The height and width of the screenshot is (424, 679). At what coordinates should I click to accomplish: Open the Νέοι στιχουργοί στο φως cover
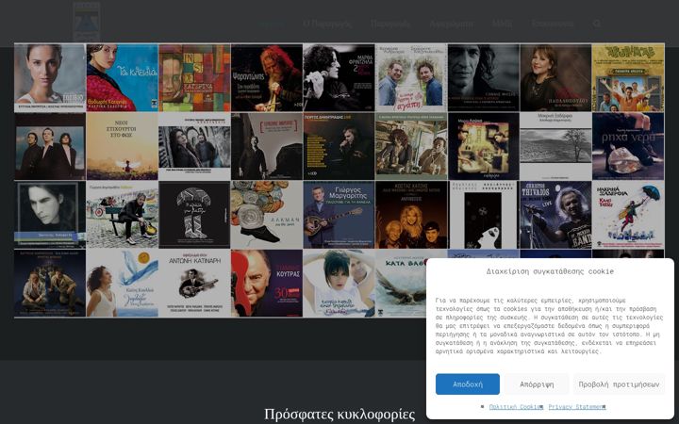point(122,146)
